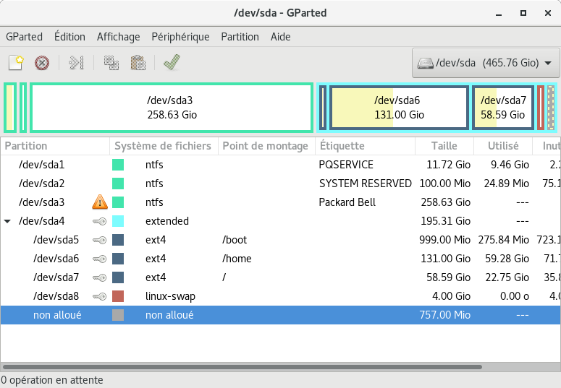561x388 pixels.
Task: Click the copy partition toolbar icon
Action: pos(111,63)
